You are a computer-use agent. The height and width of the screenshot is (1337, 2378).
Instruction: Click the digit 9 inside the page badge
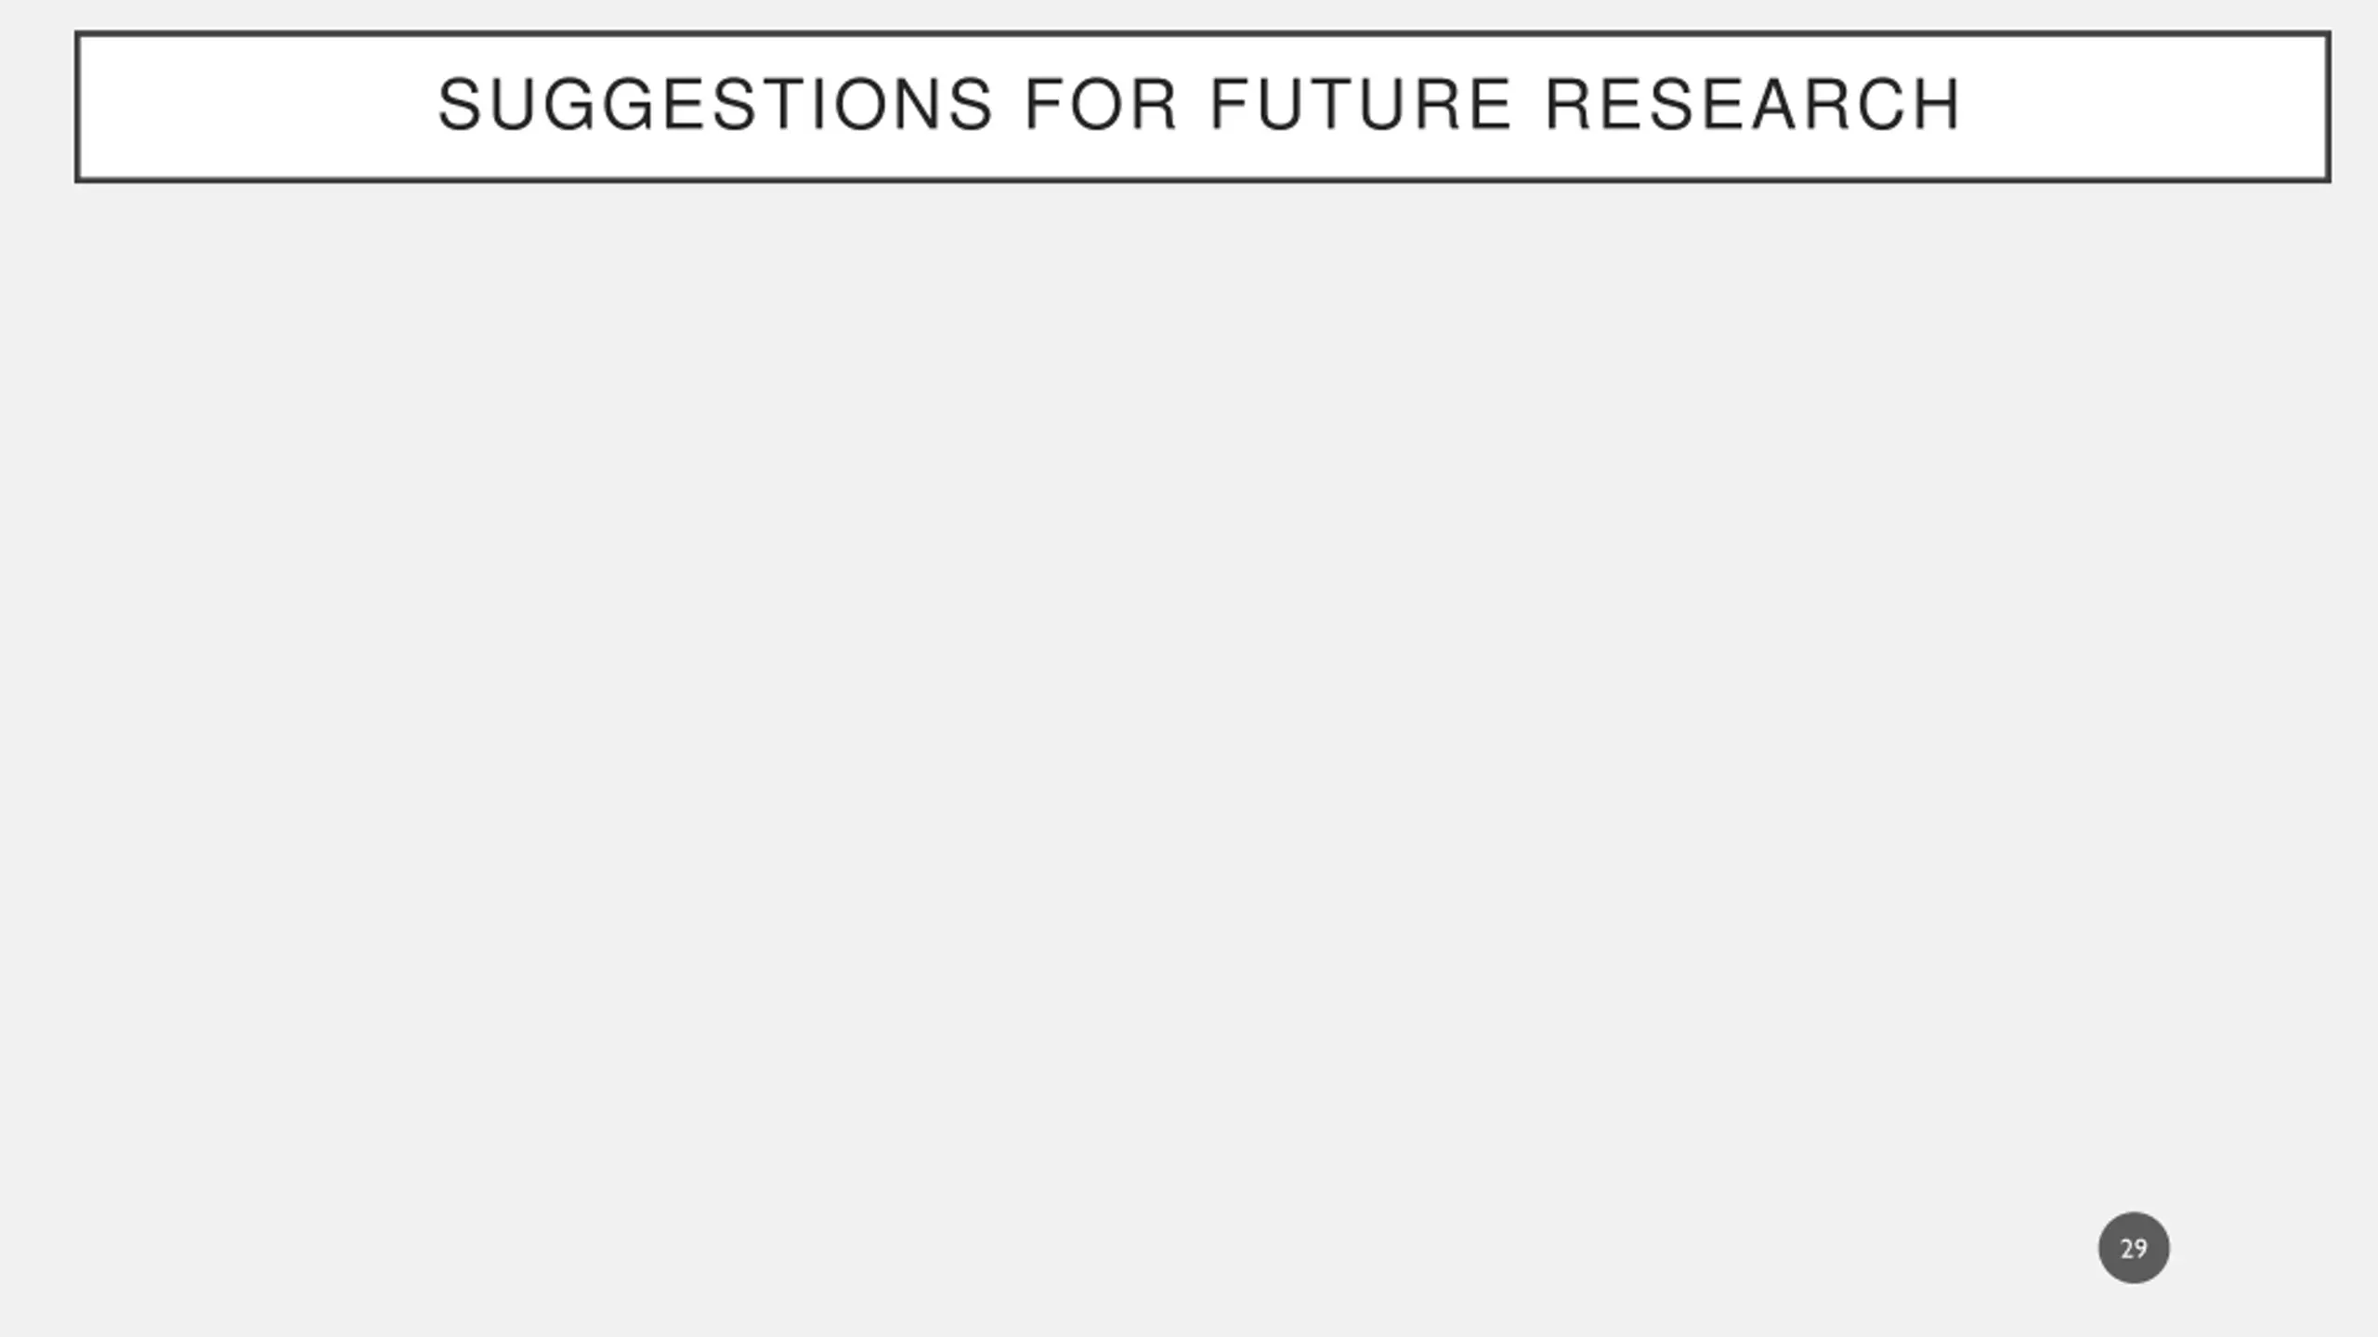[x=2140, y=1248]
